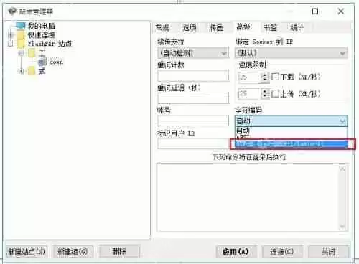Open the 续传支持 dropdown
The image size is (359, 264).
(193, 53)
